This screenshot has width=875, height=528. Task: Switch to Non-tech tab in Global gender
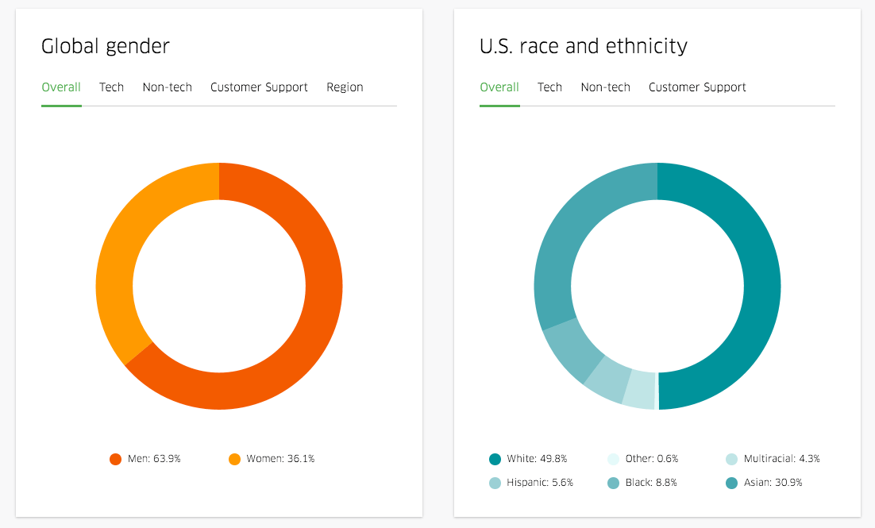[x=167, y=87]
